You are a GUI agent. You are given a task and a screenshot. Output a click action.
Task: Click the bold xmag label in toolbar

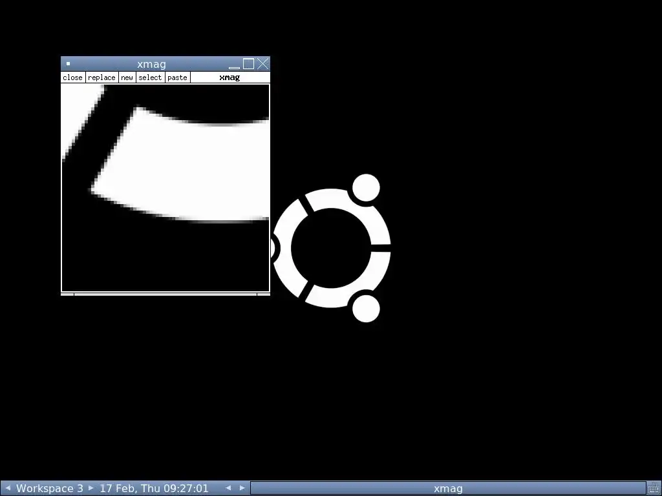pyautogui.click(x=230, y=77)
